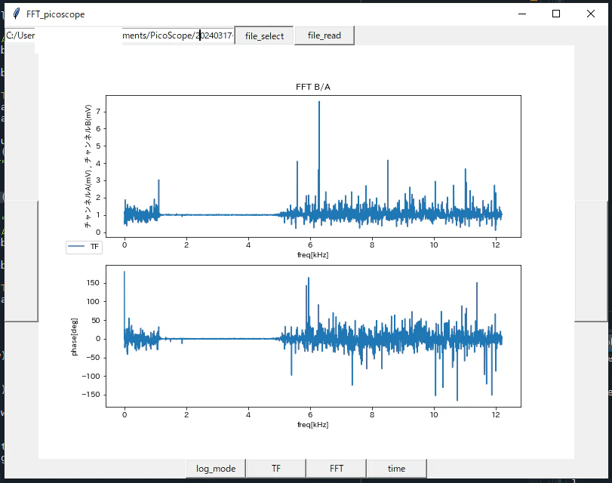Minimize the FFT_picoscope window
This screenshot has width=612, height=483.
[x=522, y=14]
